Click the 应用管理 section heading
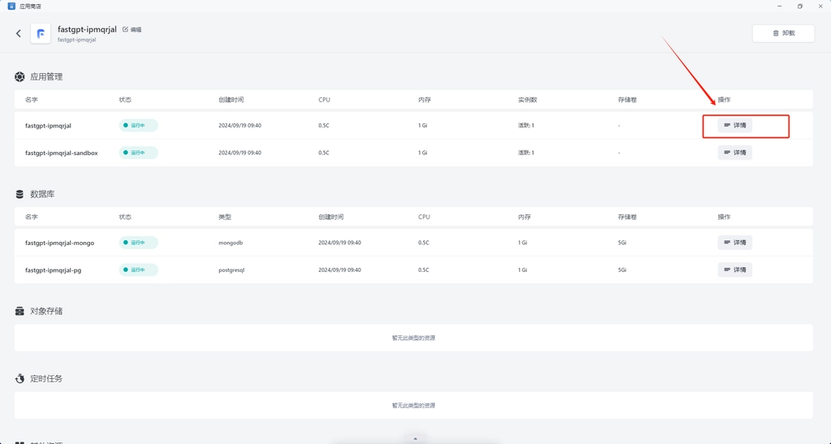 click(x=46, y=77)
